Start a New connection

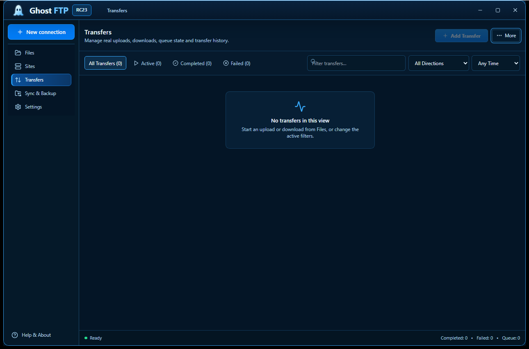pyautogui.click(x=41, y=32)
